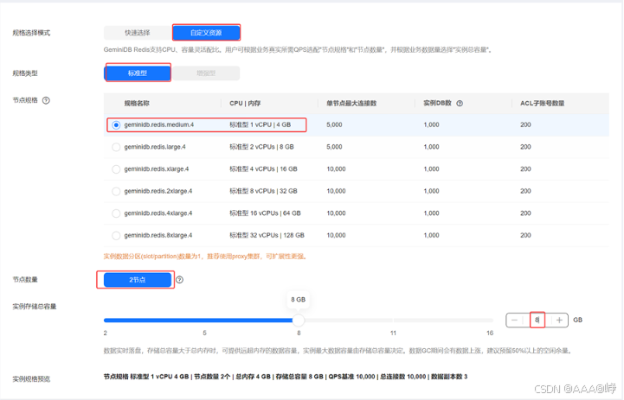Click the 标准型 2 vCPUs | 8 GB cell
The width and height of the screenshot is (624, 400).
261,147
